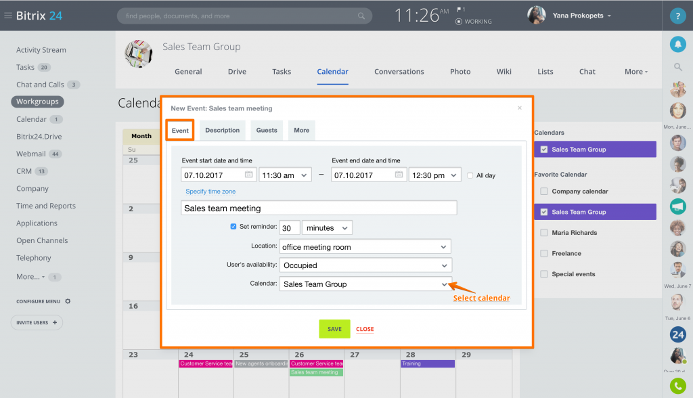
Task: Click the reminder number field showing 30
Action: pyautogui.click(x=290, y=227)
